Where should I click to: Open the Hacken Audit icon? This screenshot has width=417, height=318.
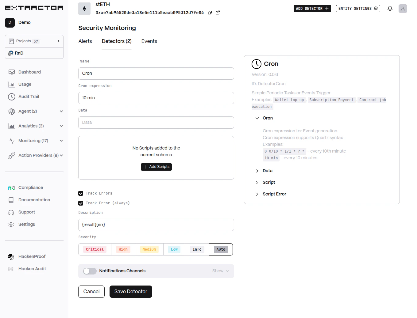[x=11, y=269]
